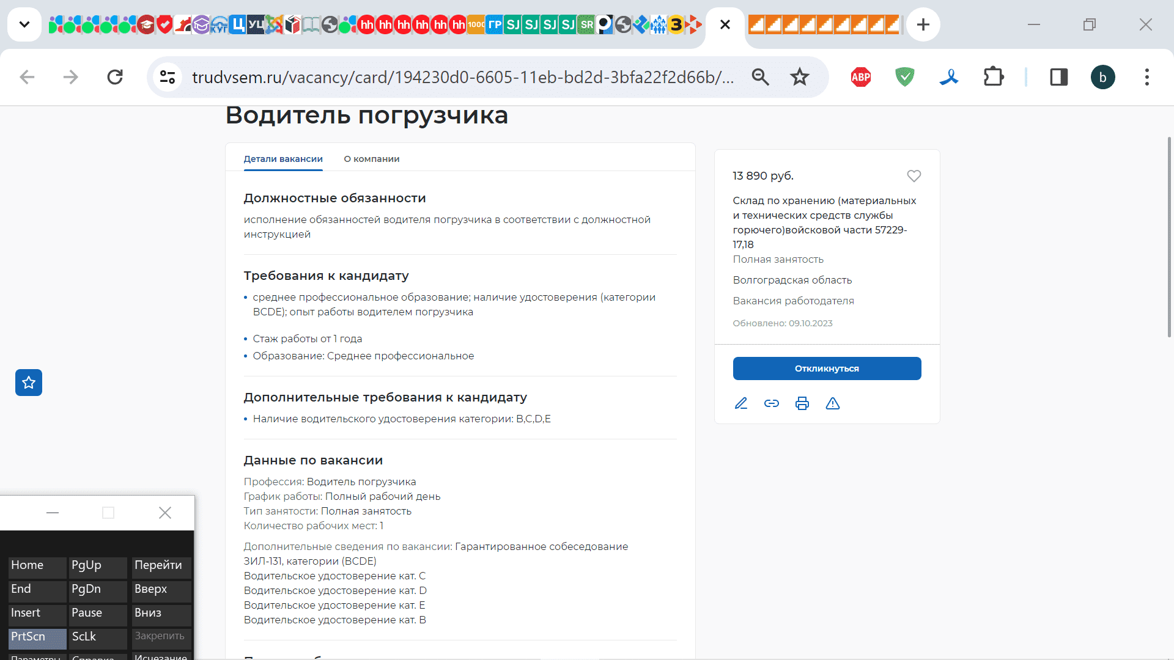Copy vacancy link via chain icon
1174x660 pixels.
771,403
